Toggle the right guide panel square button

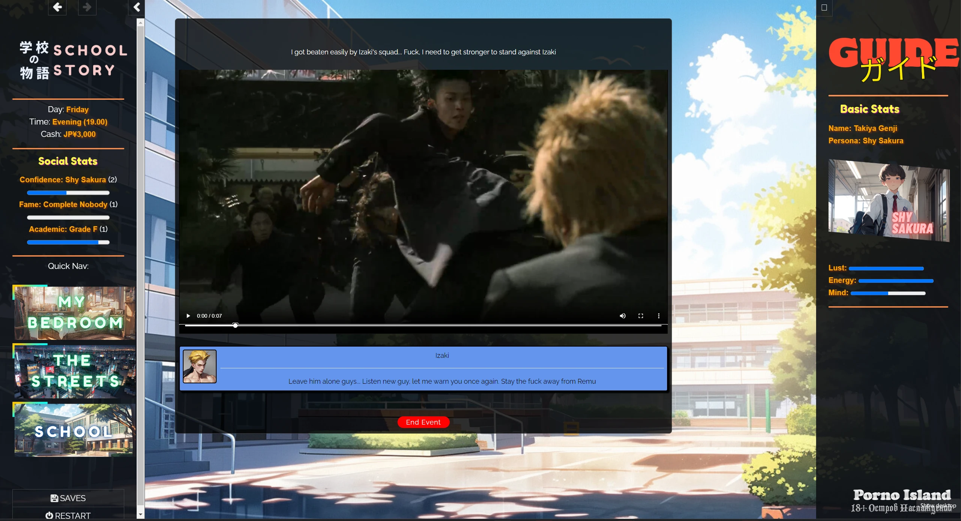[x=824, y=8]
